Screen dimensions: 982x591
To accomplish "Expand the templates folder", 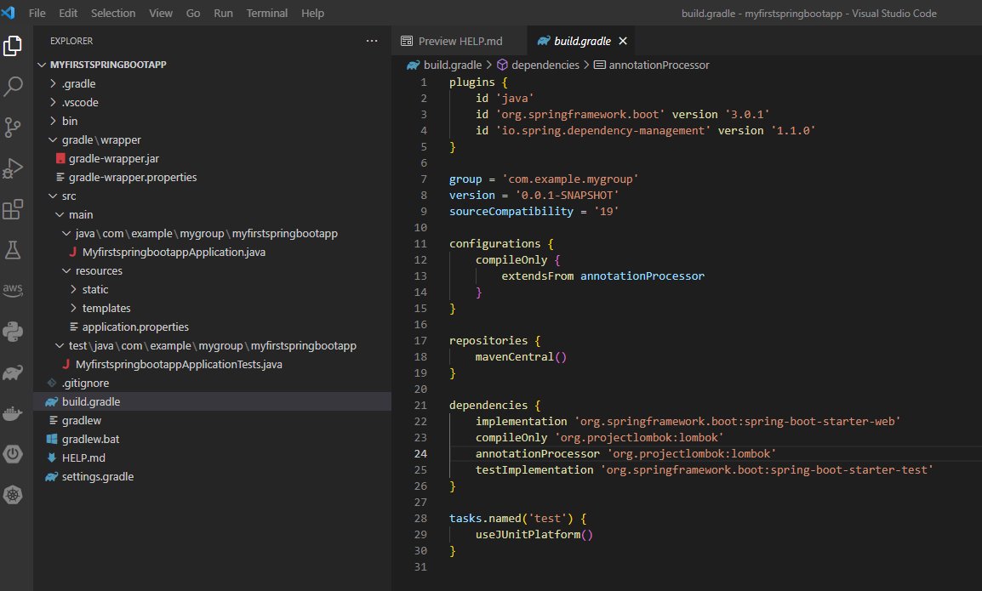I will click(73, 308).
